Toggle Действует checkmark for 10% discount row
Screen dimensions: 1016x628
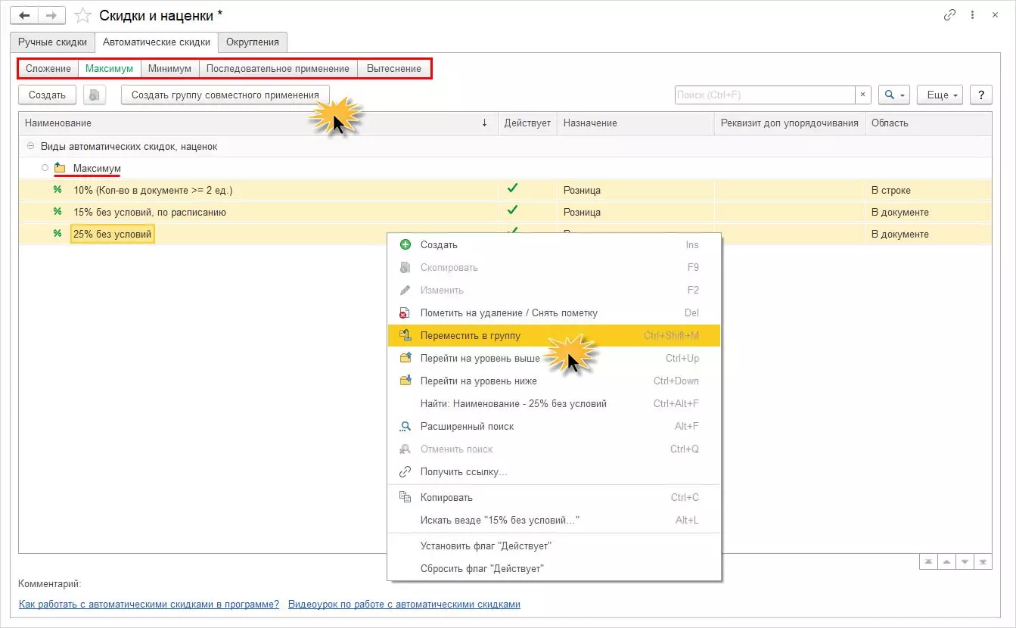coord(512,189)
